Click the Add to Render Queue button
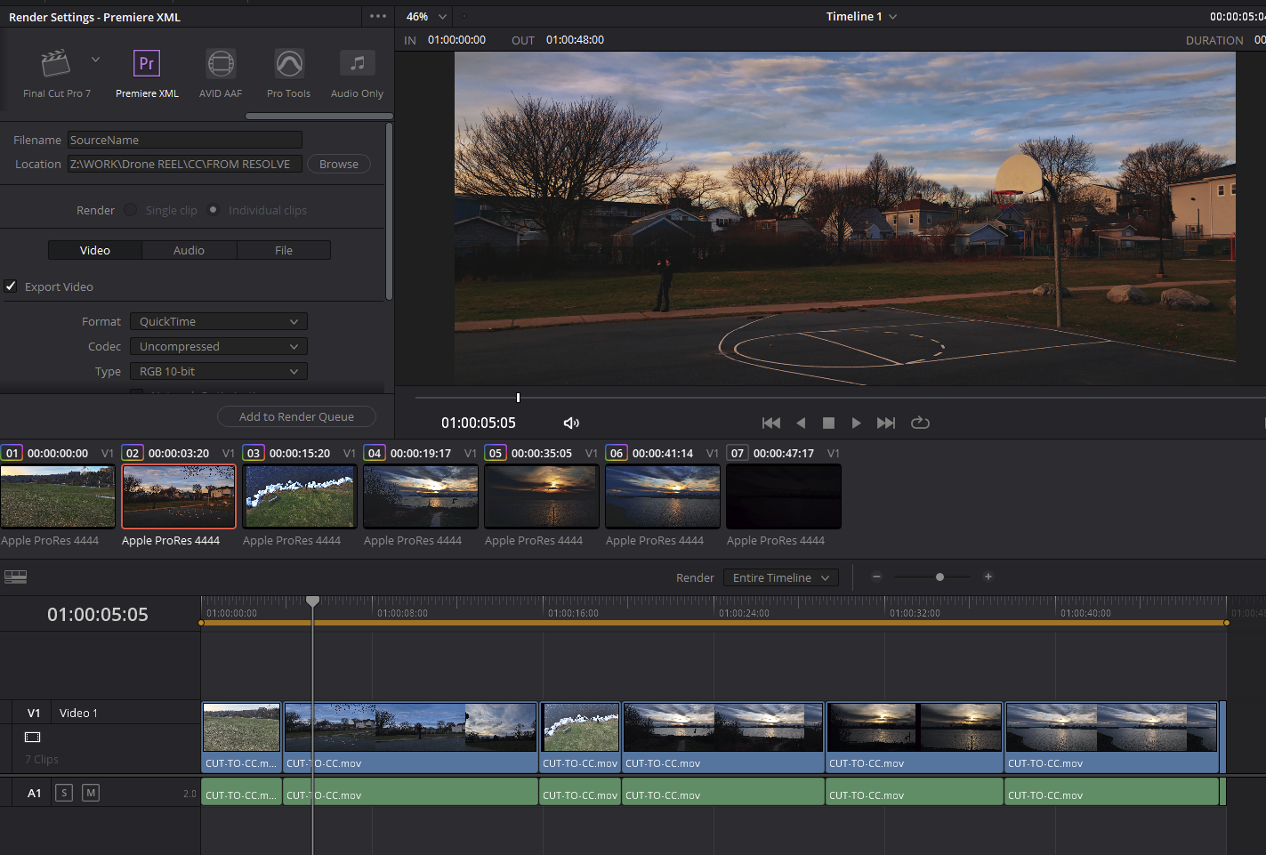The height and width of the screenshot is (855, 1266). tap(296, 417)
